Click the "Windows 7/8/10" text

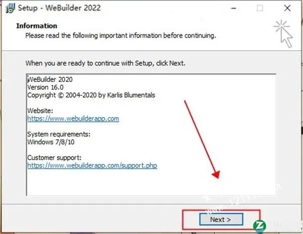51,142
